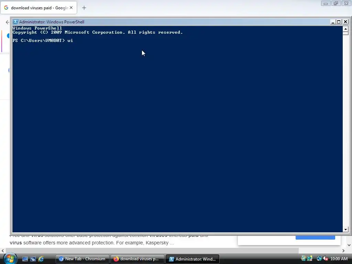The image size is (352, 264).
Task: Minimize the browser window
Action: pos(326,3)
